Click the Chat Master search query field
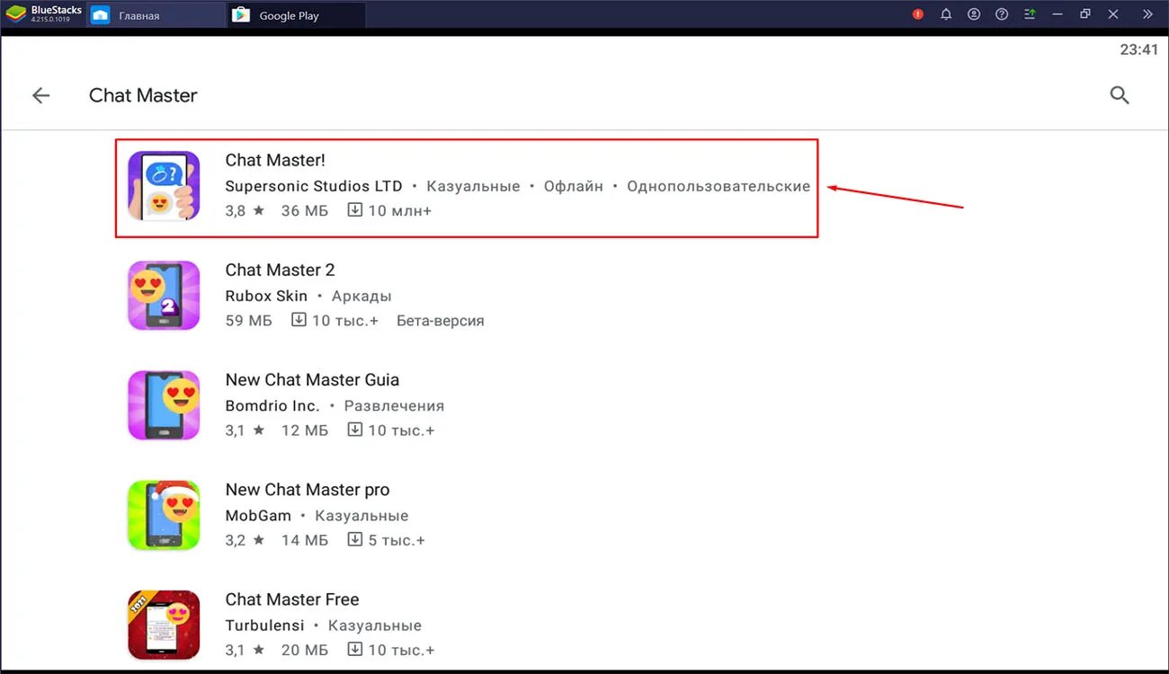The image size is (1169, 674). click(143, 95)
